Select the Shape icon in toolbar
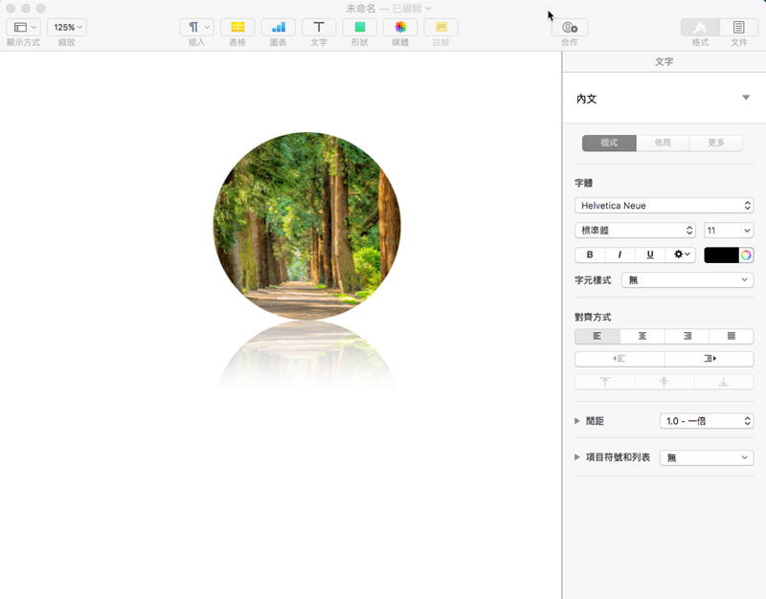Image resolution: width=766 pixels, height=599 pixels. 360,28
